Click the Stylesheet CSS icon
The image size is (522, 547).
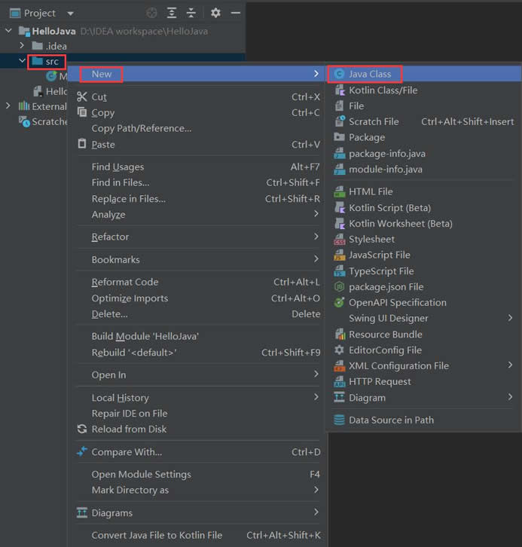pyautogui.click(x=339, y=240)
